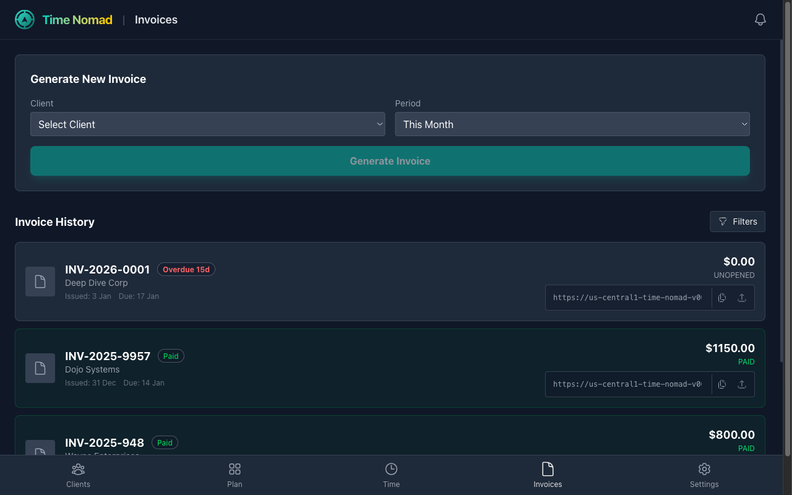Image resolution: width=792 pixels, height=495 pixels.
Task: Click the notification bell icon
Action: point(760,20)
